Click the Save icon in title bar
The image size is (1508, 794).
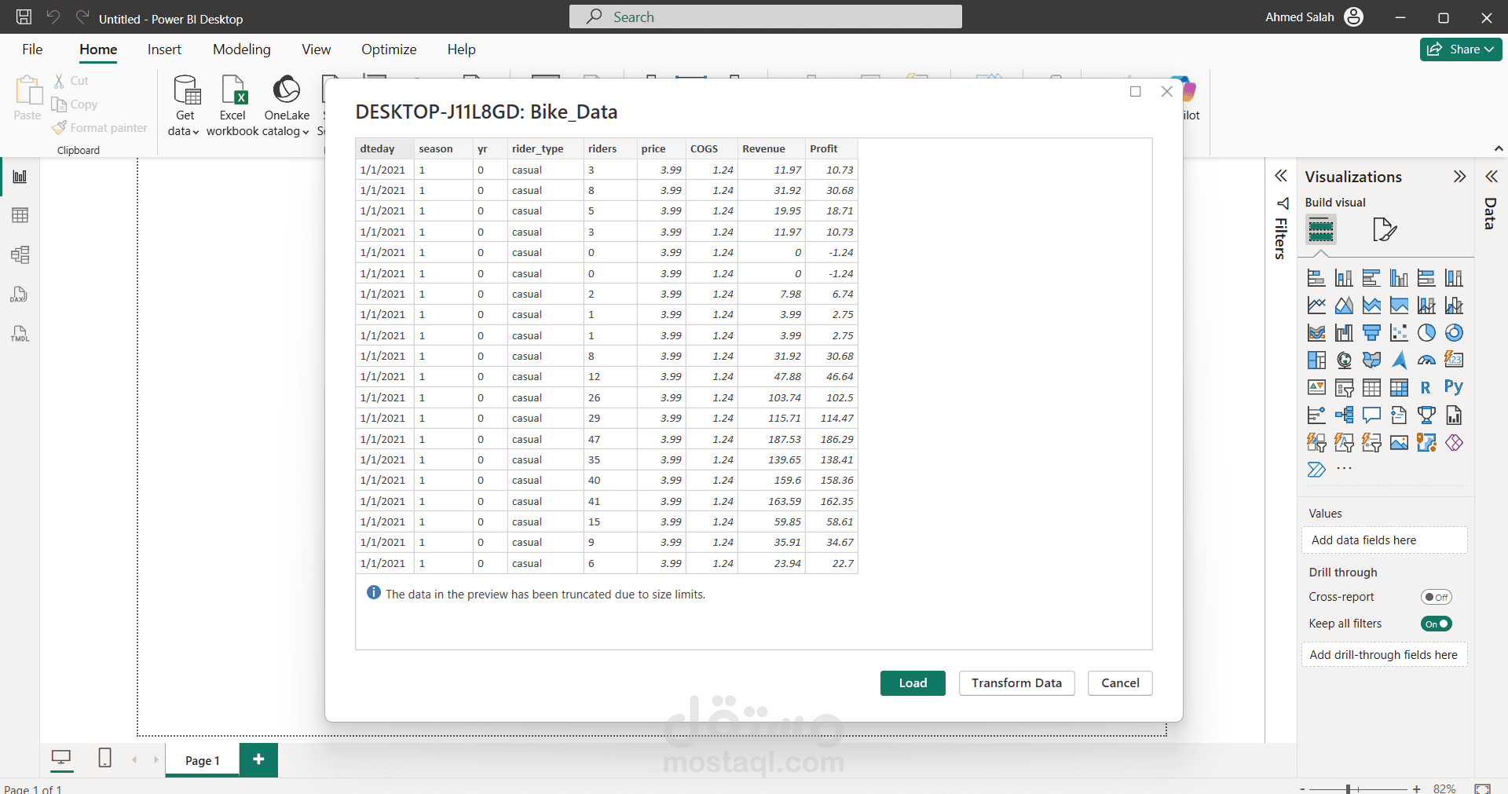coord(24,16)
